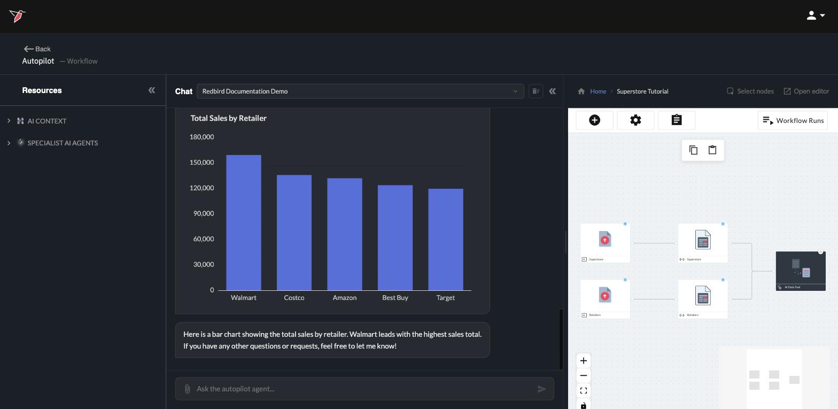Open the Home breadcrumb link
The height and width of the screenshot is (409, 838).
pyautogui.click(x=598, y=91)
